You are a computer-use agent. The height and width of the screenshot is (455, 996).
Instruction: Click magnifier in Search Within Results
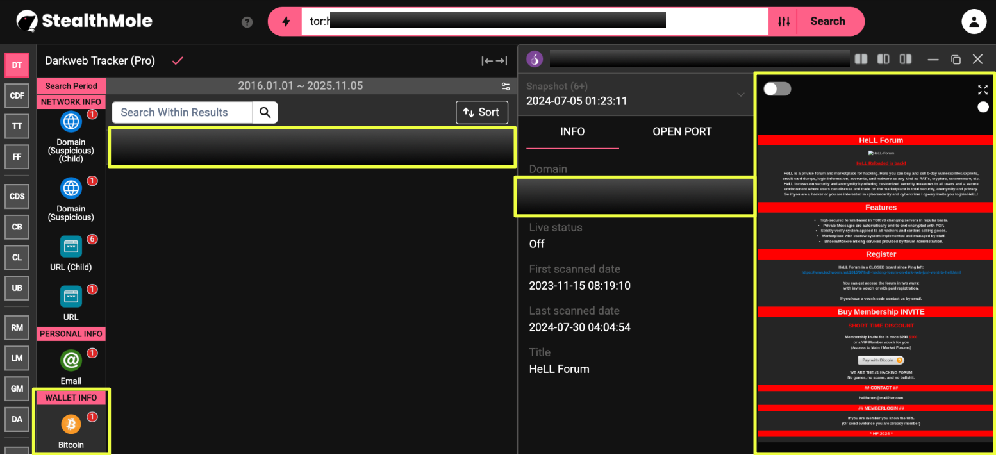click(x=265, y=113)
